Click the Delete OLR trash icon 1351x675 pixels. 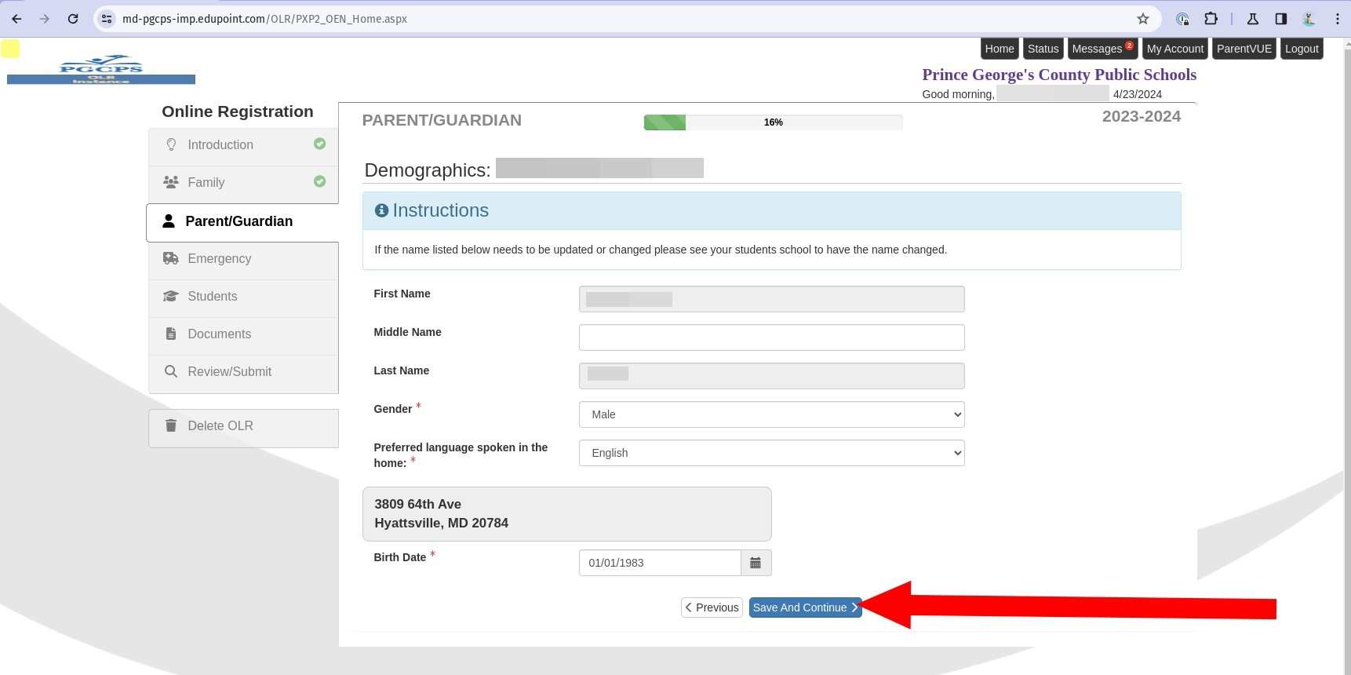[x=171, y=425]
